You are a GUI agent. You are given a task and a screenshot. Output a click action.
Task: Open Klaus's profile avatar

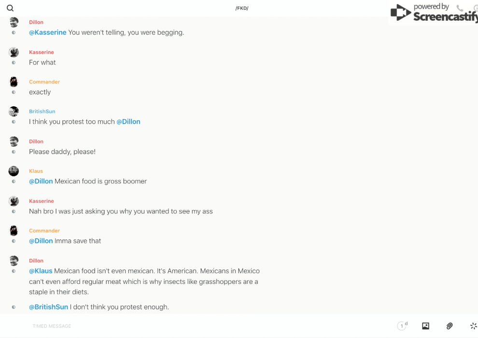click(x=14, y=171)
